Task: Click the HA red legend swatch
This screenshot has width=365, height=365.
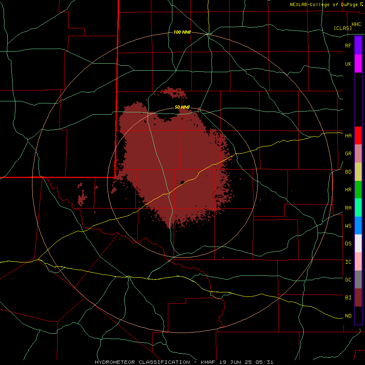Action: [x=358, y=135]
